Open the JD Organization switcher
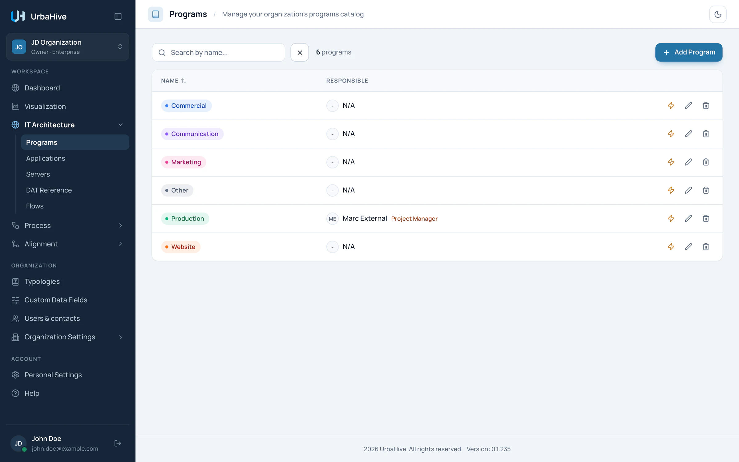 (68, 47)
